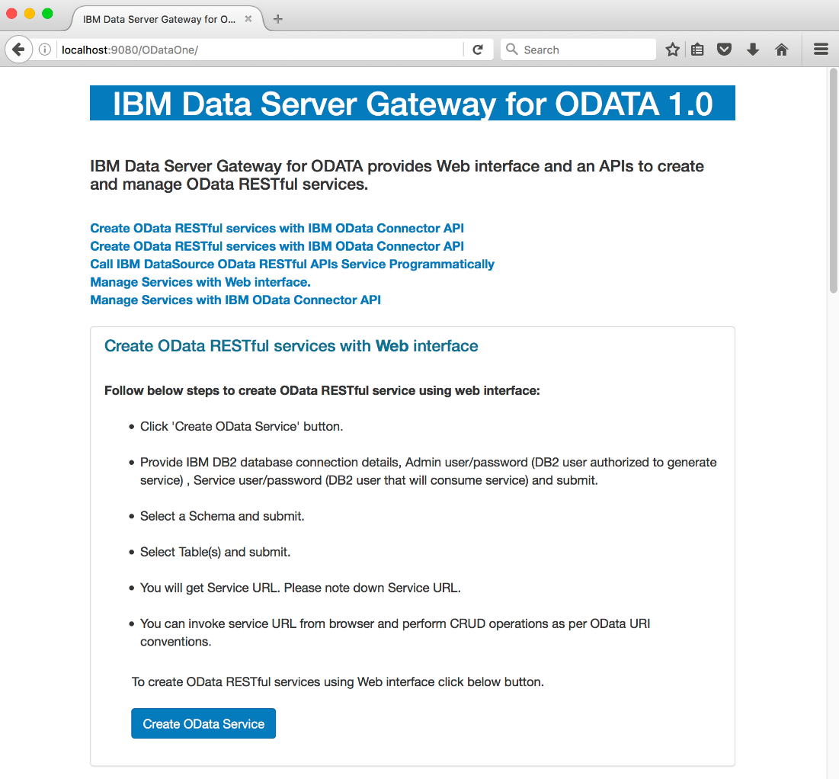Show your bookmarks list icon

point(697,50)
